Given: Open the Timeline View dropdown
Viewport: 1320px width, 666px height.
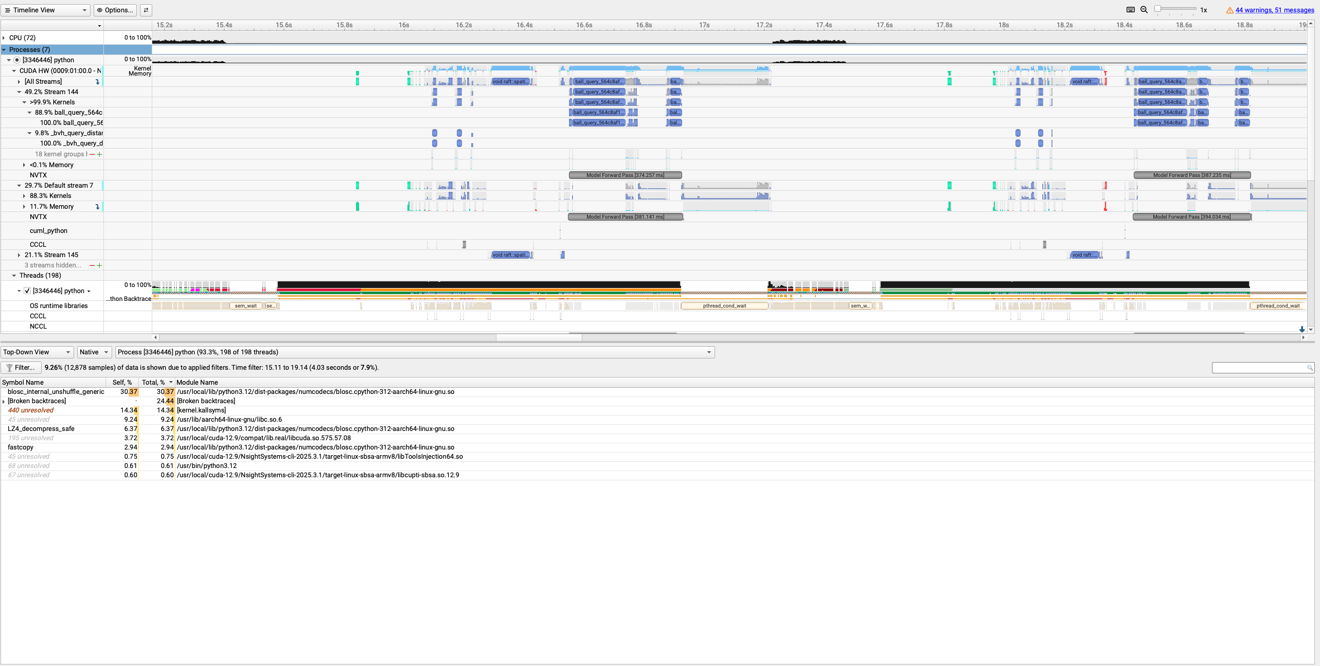Looking at the screenshot, I should click(x=46, y=10).
